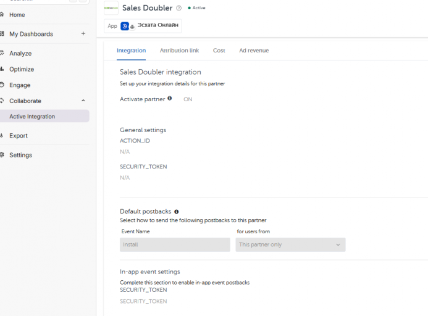Click the ACTION_ID N/A value
This screenshot has height=316, width=428.
pos(125,152)
